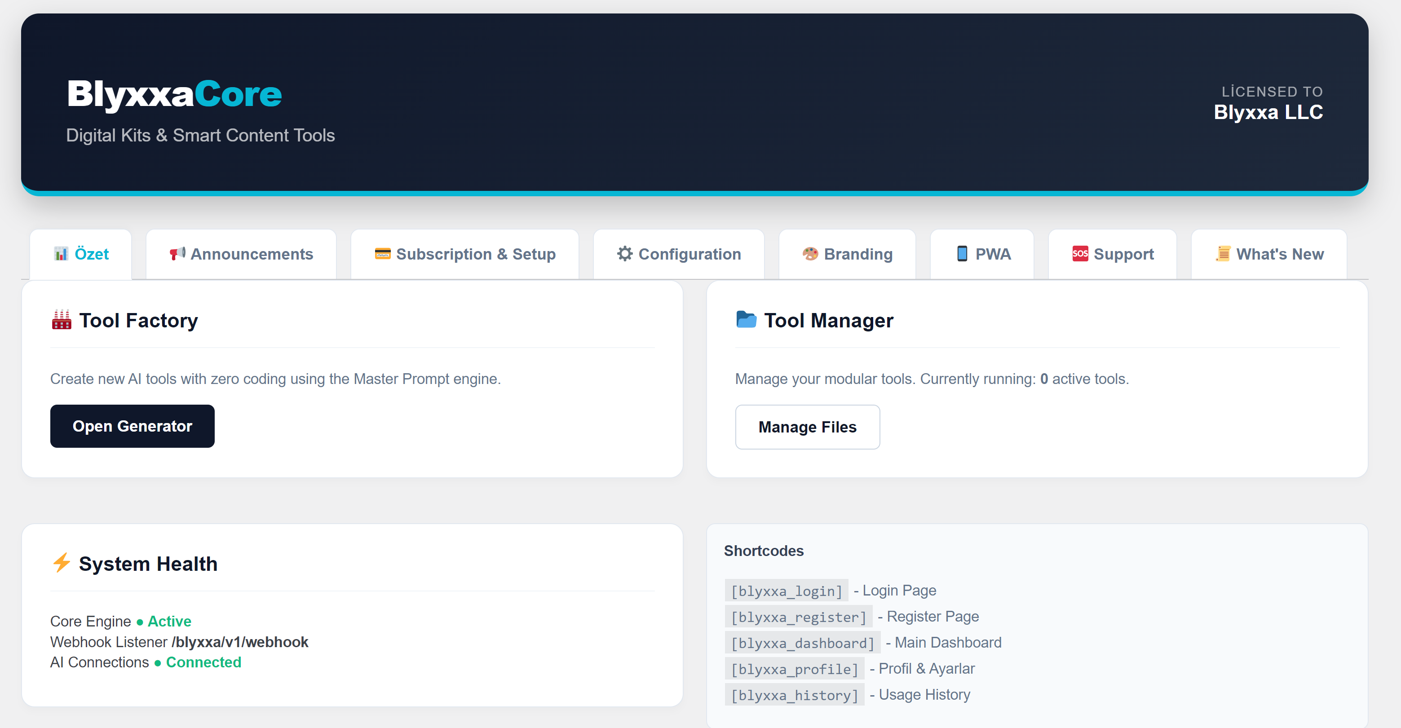Click the Connected status next to AI Connections
This screenshot has width=1401, height=728.
coord(203,662)
